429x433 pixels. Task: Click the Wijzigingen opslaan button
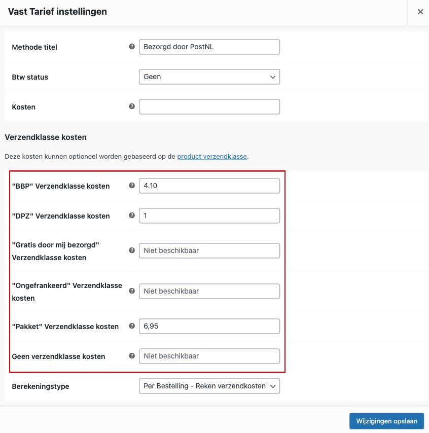pos(386,421)
